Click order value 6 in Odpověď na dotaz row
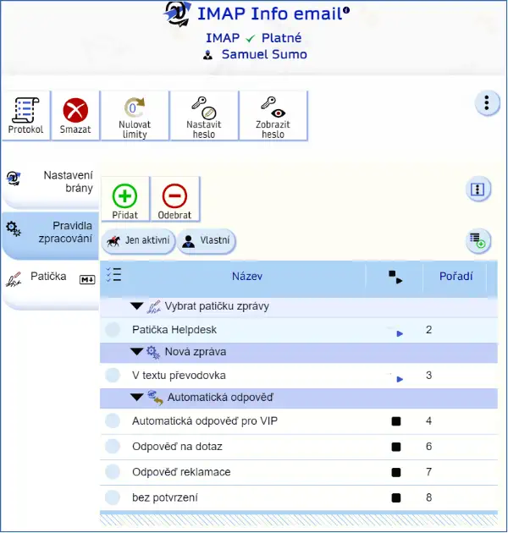 428,447
